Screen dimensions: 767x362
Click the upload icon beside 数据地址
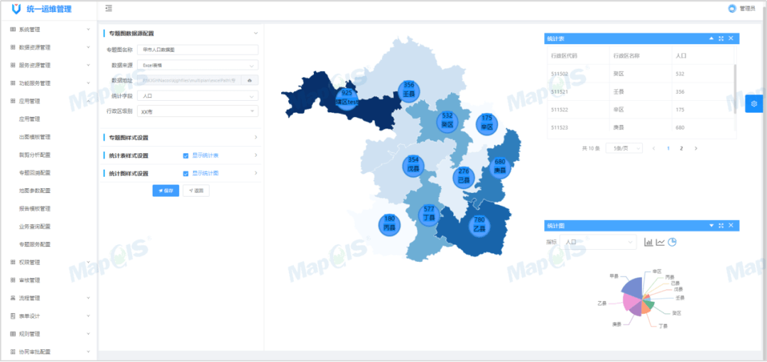coord(250,80)
